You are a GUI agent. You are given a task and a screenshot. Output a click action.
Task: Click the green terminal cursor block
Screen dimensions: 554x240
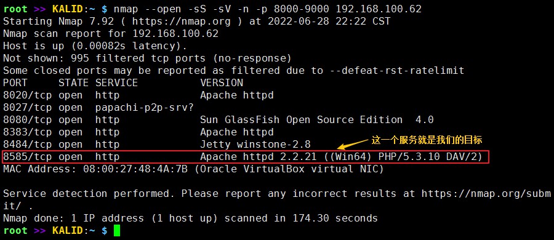(117, 231)
